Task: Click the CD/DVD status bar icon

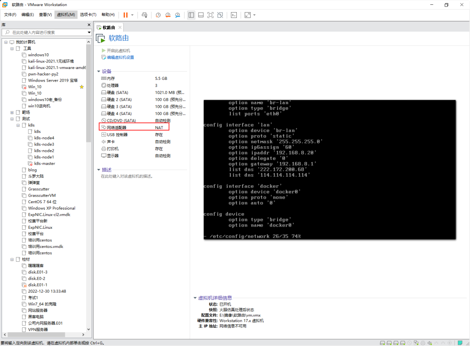Action: 410,343
